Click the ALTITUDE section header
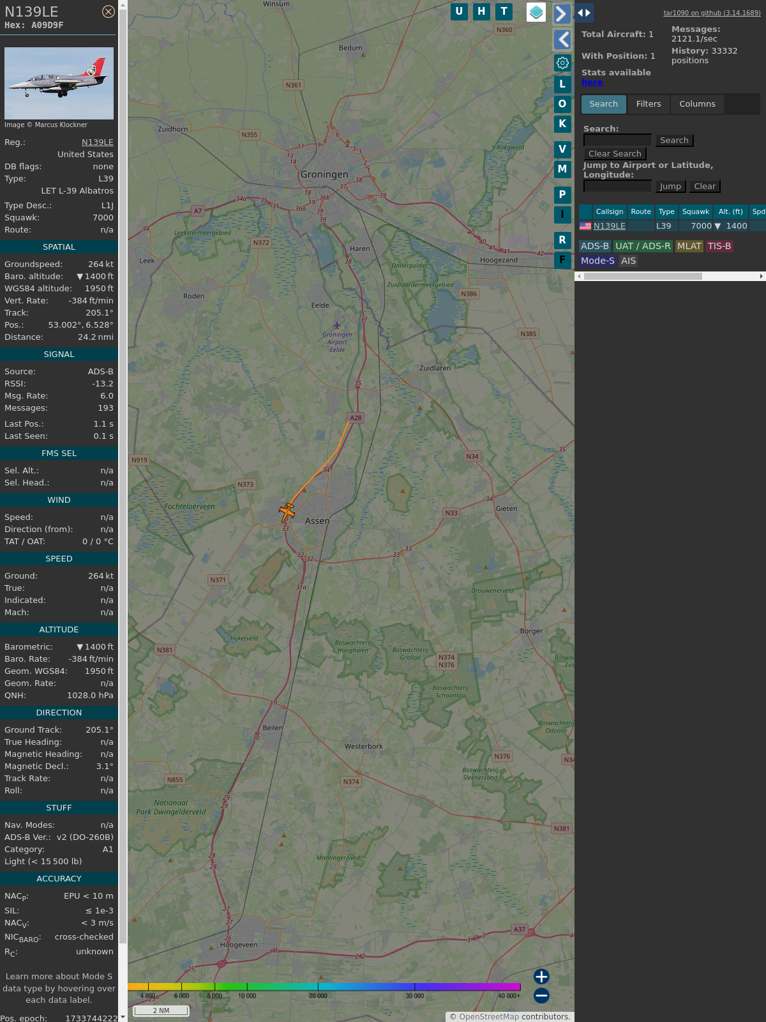Screen dimensions: 766x1022 [x=59, y=630]
